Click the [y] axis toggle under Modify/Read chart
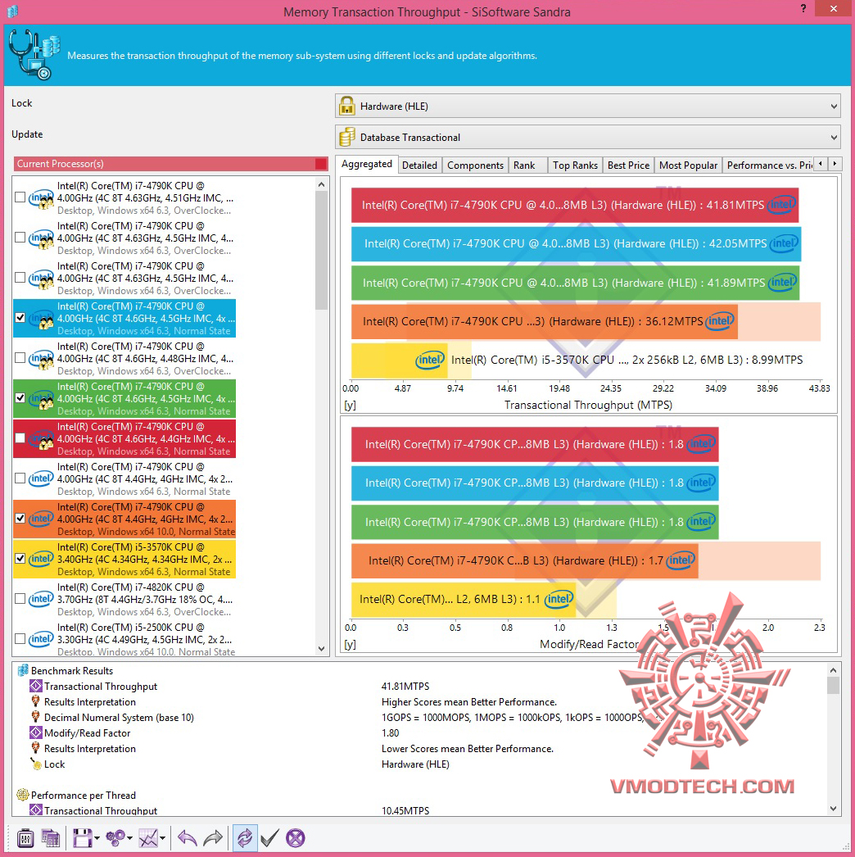 tap(351, 645)
